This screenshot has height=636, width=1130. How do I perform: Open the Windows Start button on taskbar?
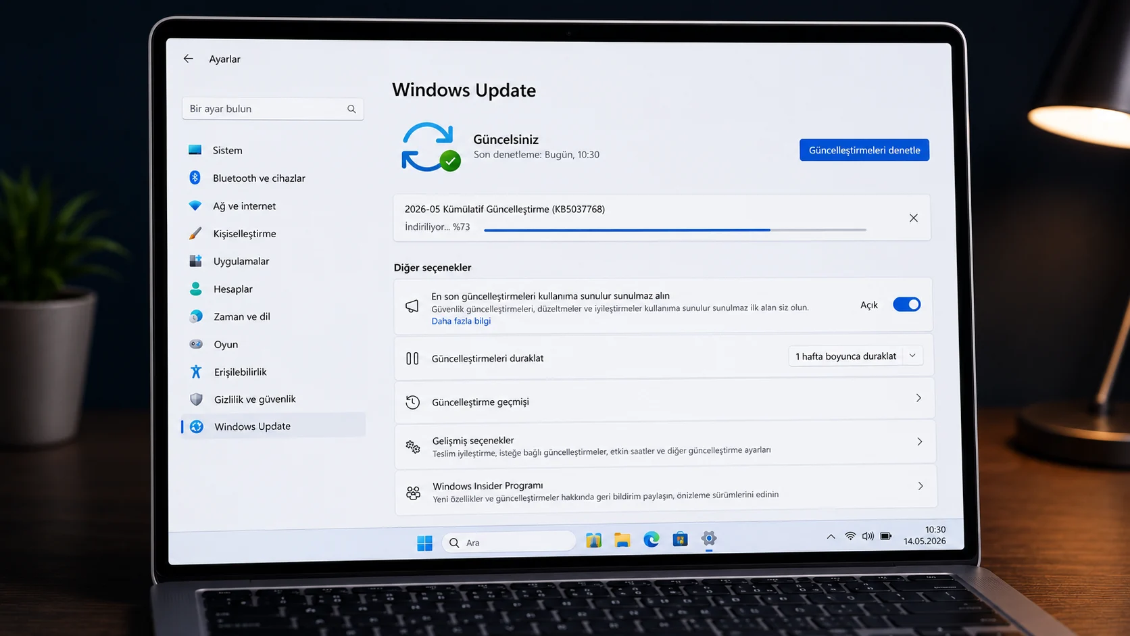(x=424, y=543)
